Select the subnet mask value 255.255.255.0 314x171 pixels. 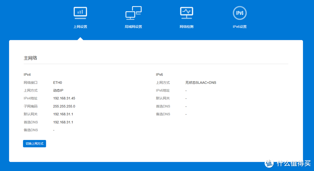[x=64, y=106]
